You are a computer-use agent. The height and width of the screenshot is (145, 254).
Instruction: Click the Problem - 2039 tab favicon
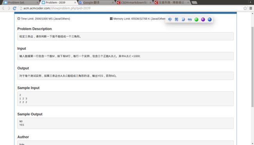tap(43, 3)
